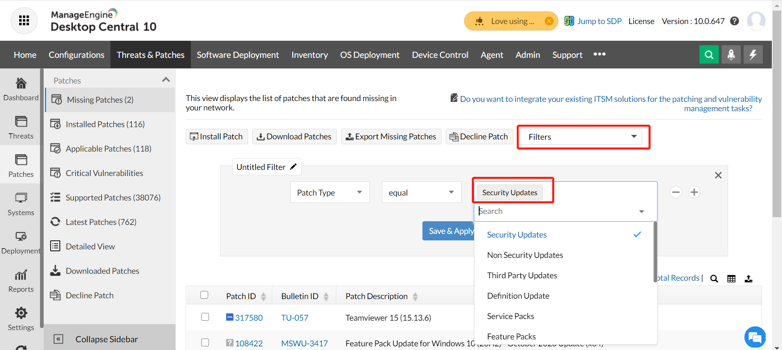Open the Reports sidebar item
This screenshot has width=782, height=350.
tap(21, 280)
